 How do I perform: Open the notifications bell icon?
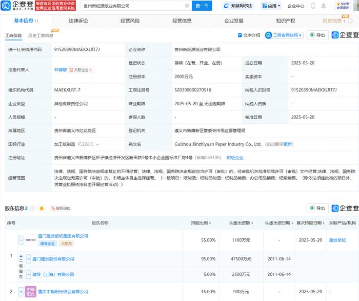coord(324,6)
